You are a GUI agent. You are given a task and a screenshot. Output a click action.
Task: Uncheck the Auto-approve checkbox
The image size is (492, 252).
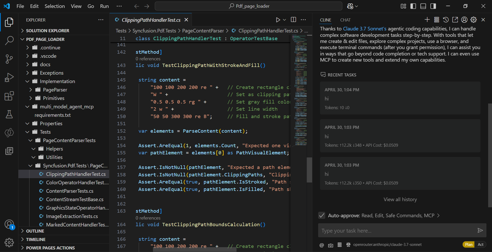[322, 215]
